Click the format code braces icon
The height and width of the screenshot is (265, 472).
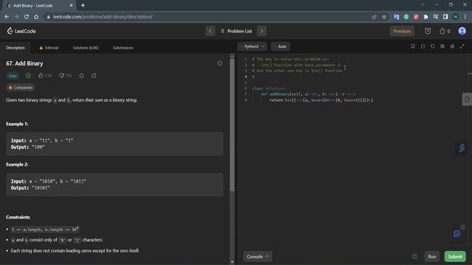click(x=423, y=46)
